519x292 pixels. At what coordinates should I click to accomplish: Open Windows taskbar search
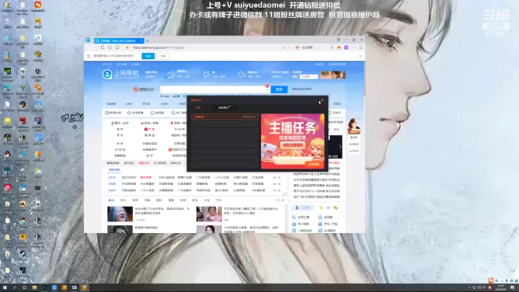14,287
